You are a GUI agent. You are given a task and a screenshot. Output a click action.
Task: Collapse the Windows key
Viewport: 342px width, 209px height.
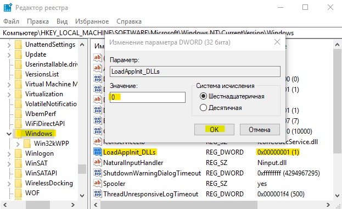(9, 134)
